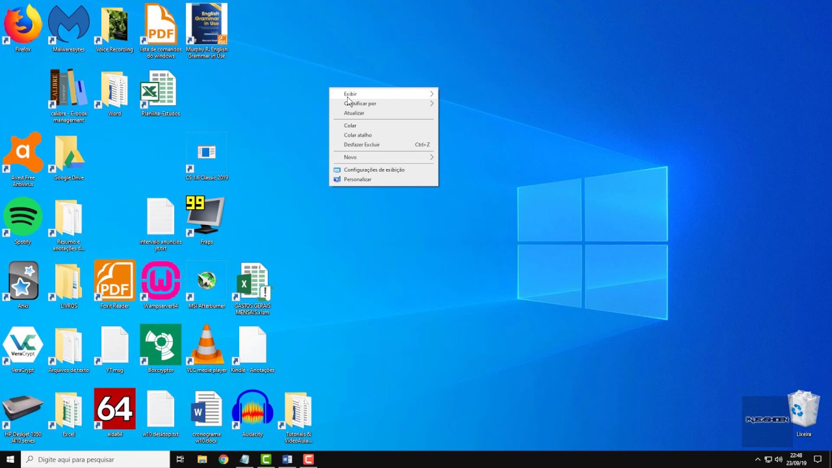This screenshot has width=832, height=468.
Task: Select the Spotify desktop icon
Action: point(23,218)
